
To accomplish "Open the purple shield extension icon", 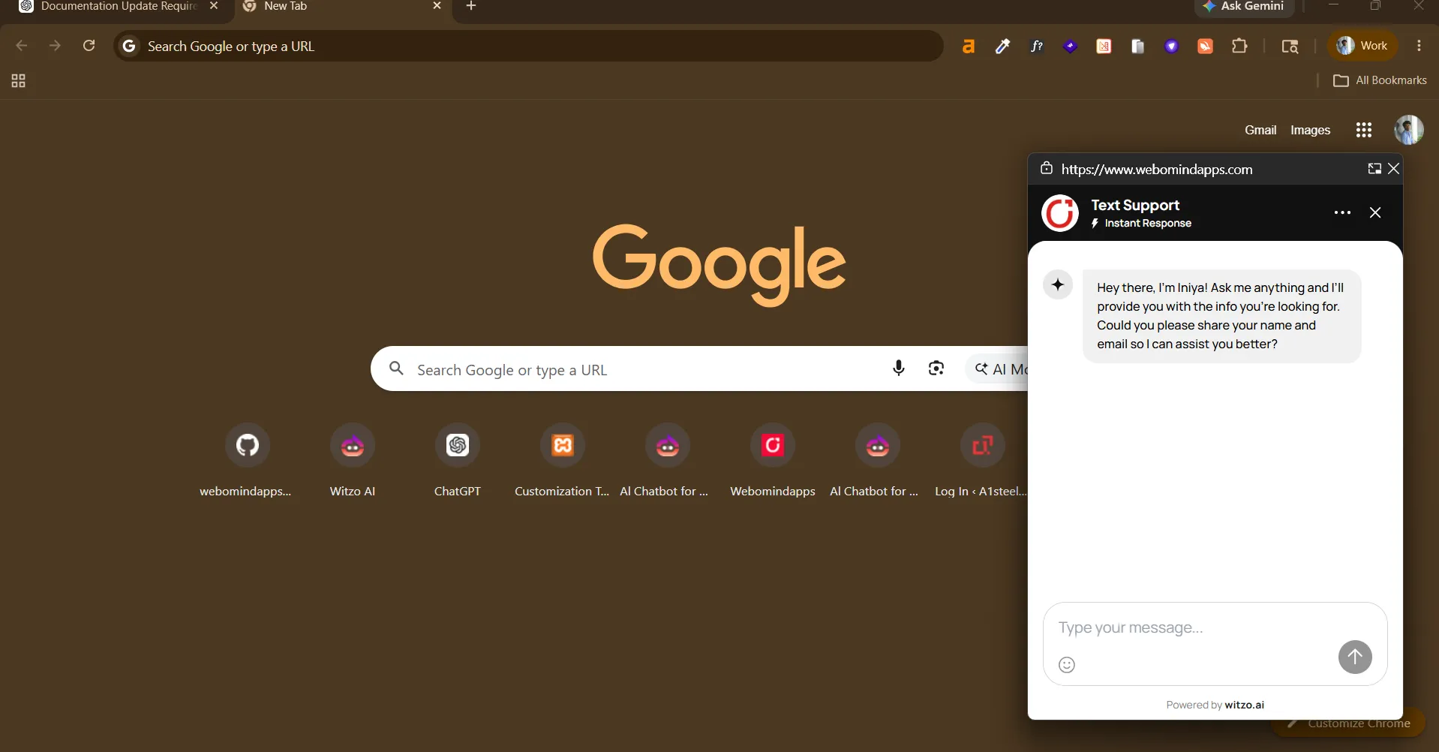I will [1171, 47].
